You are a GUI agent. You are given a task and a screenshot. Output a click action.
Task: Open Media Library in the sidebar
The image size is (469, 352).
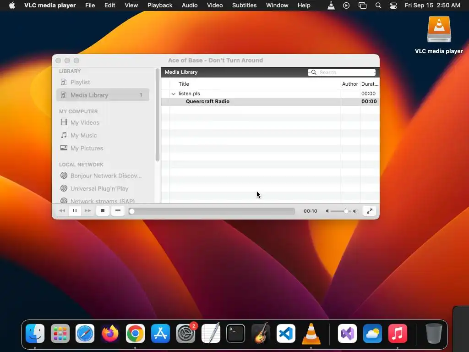[103, 95]
